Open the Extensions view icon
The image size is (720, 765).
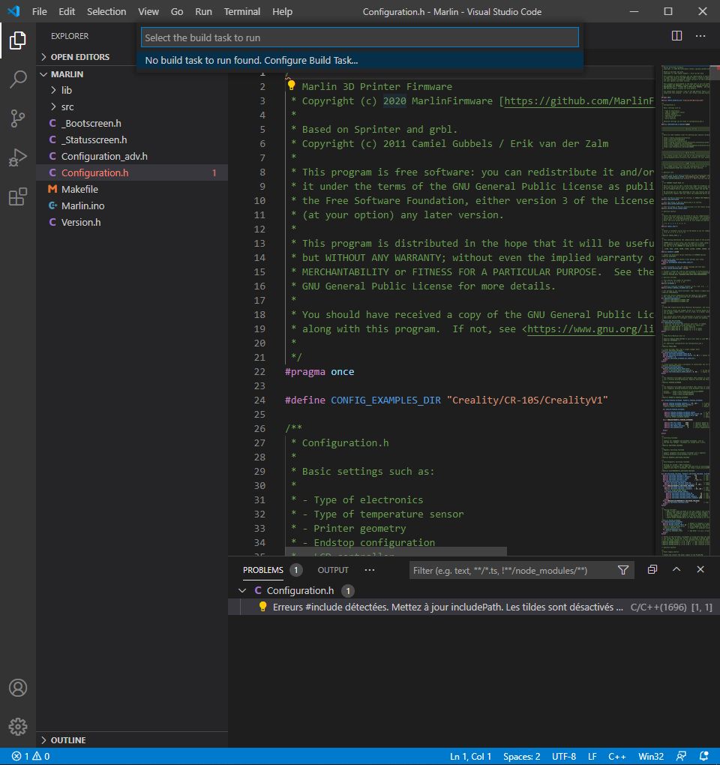(x=17, y=196)
